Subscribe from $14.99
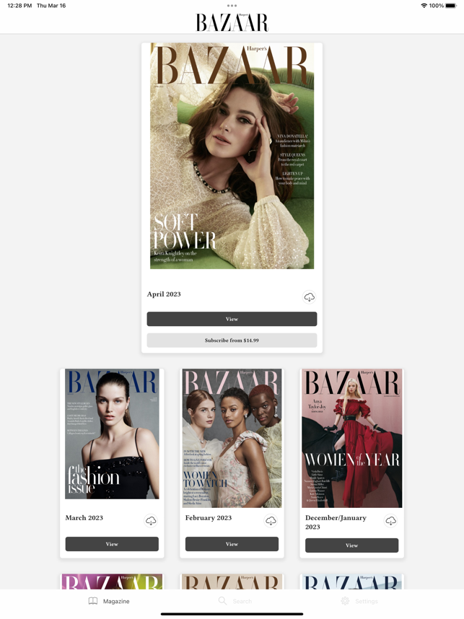 tap(232, 341)
